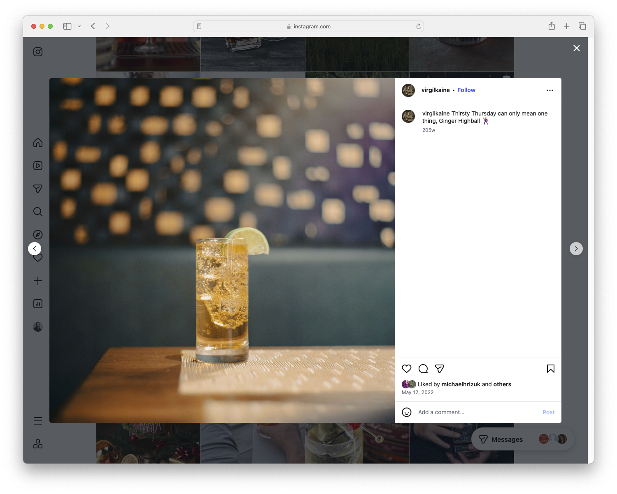Click the Add a comment field
Image resolution: width=617 pixels, height=494 pixels.
[x=453, y=412]
